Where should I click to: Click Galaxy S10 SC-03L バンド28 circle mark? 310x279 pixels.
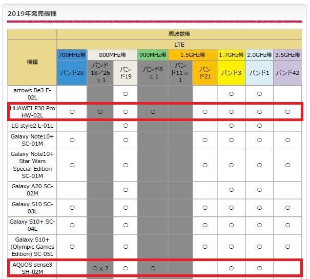(72, 208)
